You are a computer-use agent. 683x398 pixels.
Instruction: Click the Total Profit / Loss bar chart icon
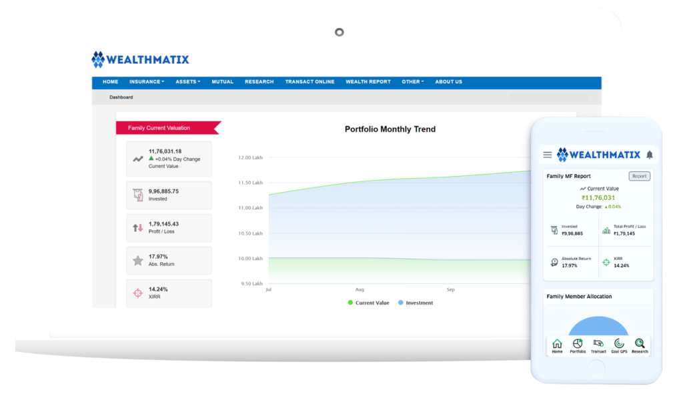(606, 230)
